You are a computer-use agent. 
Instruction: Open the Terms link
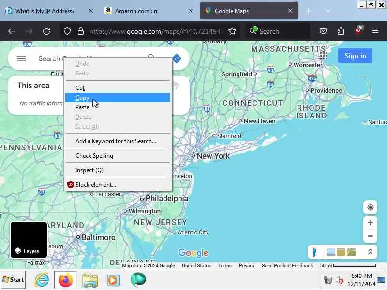point(225,265)
